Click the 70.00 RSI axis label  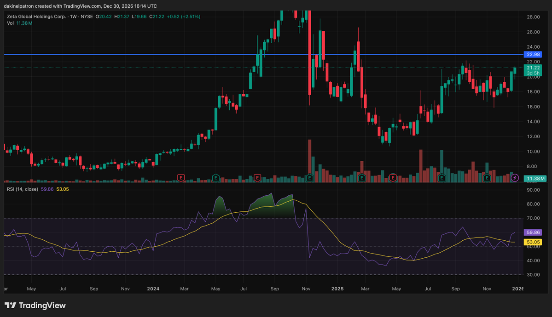(533, 218)
